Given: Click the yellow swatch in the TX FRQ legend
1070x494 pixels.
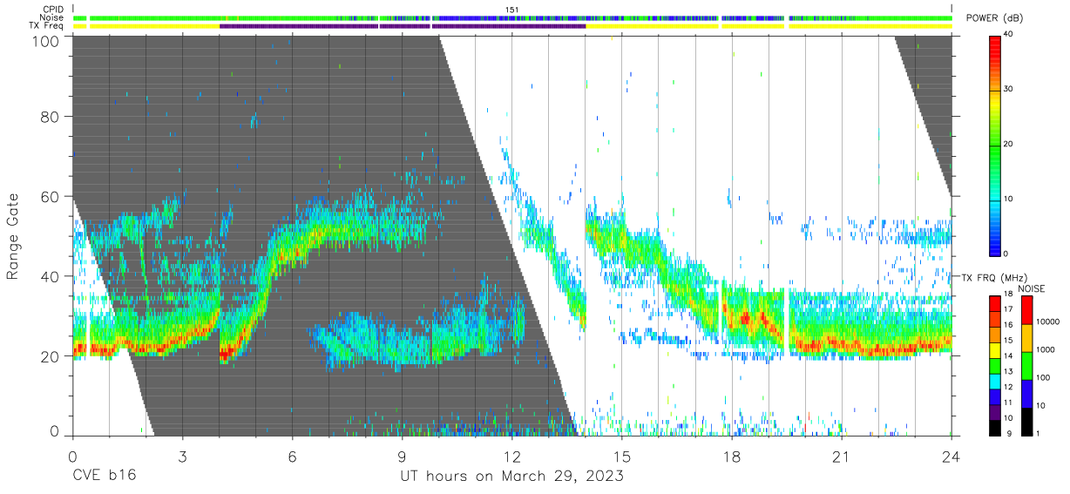Looking at the screenshot, I should (995, 350).
